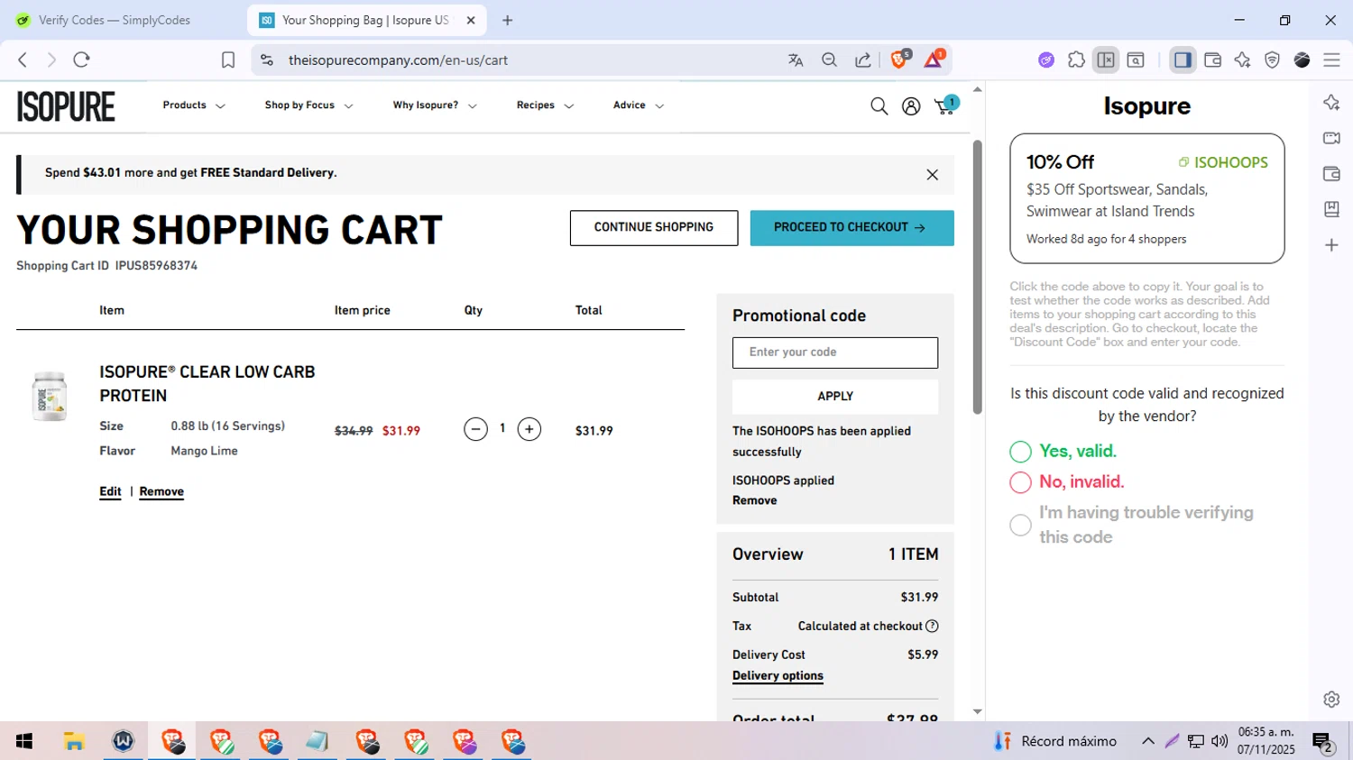This screenshot has height=760, width=1353.
Task: Click the page vertical scrollbar
Action: coord(977,277)
